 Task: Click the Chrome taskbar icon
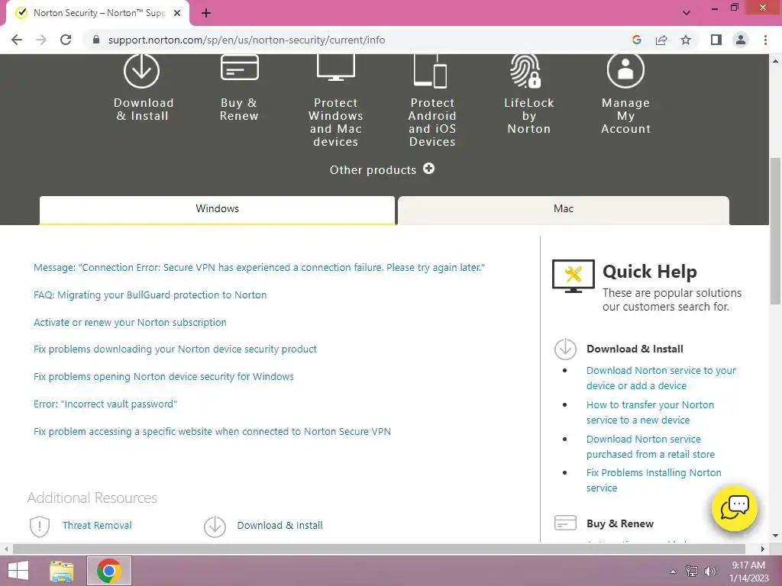[x=109, y=571]
